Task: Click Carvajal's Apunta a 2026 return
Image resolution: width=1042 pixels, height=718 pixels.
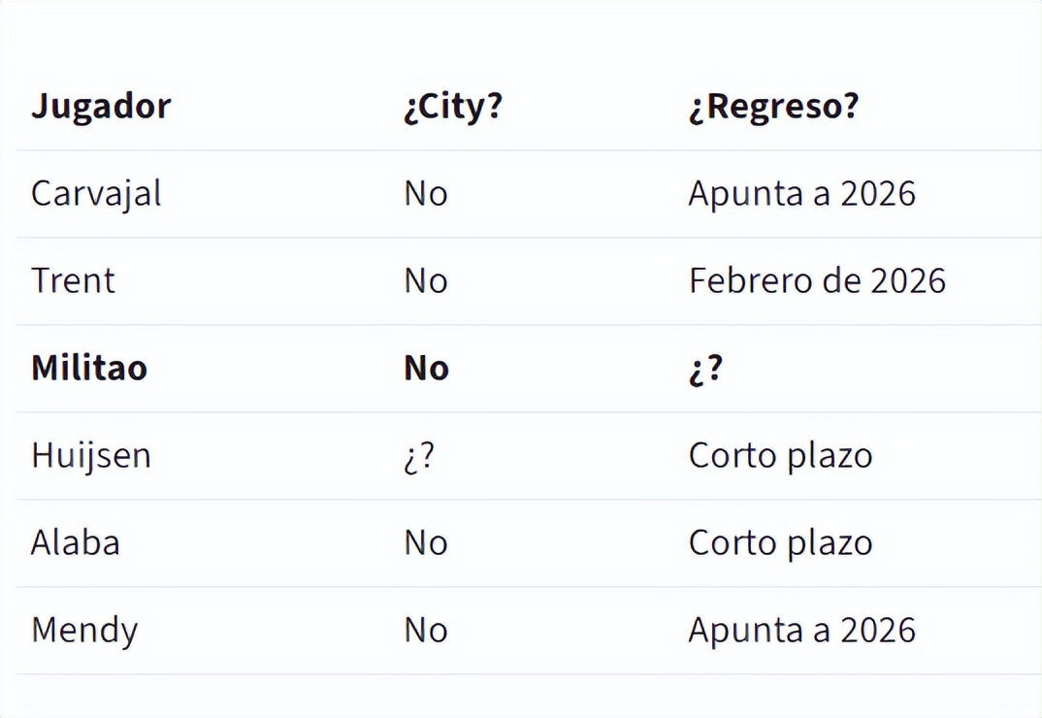Action: pyautogui.click(x=801, y=193)
